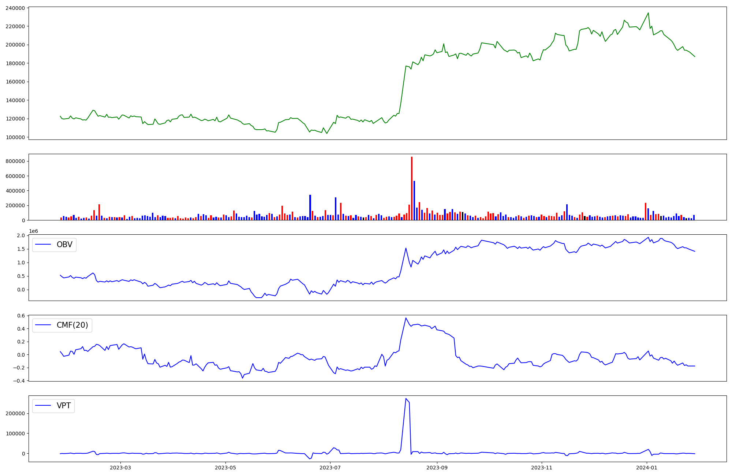This screenshot has height=476, width=732.
Task: Click the highest point of green price line
Action: click(x=648, y=13)
